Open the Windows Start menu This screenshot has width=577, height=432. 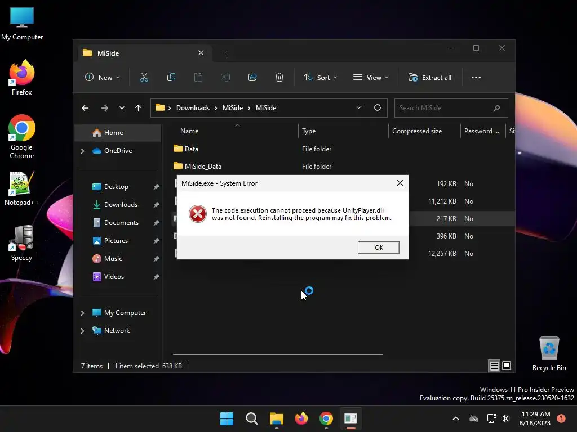(227, 418)
